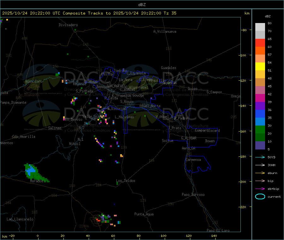Click the 50YD cyan arrow legend icon
Viewport: 284px width, 240px height.
pos(260,157)
